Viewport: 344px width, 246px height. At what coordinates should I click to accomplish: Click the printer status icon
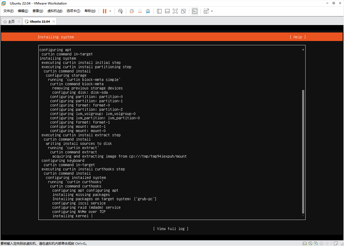point(322,243)
